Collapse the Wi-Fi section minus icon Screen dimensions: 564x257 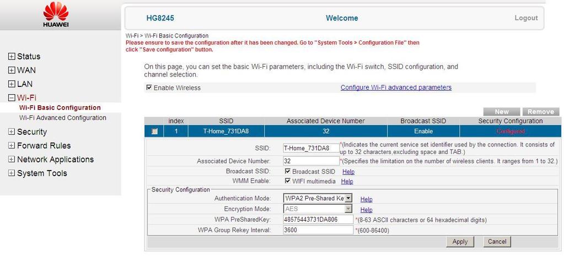pos(12,97)
